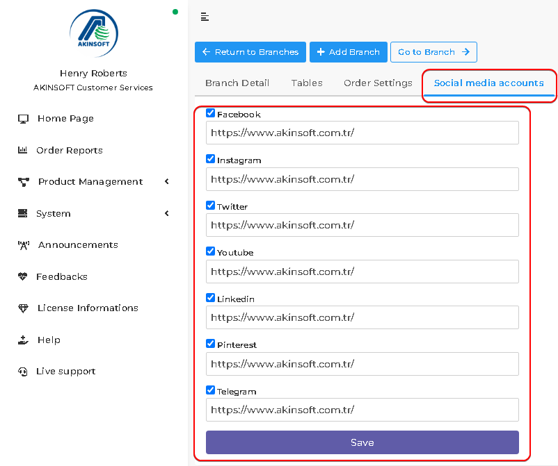Click the Order Reports chart icon
Viewport: 558px width, 466px height.
[22, 150]
